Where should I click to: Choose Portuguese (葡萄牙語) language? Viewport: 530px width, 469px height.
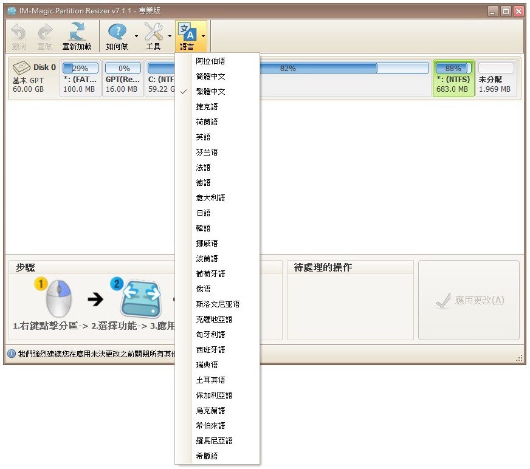[x=218, y=274]
